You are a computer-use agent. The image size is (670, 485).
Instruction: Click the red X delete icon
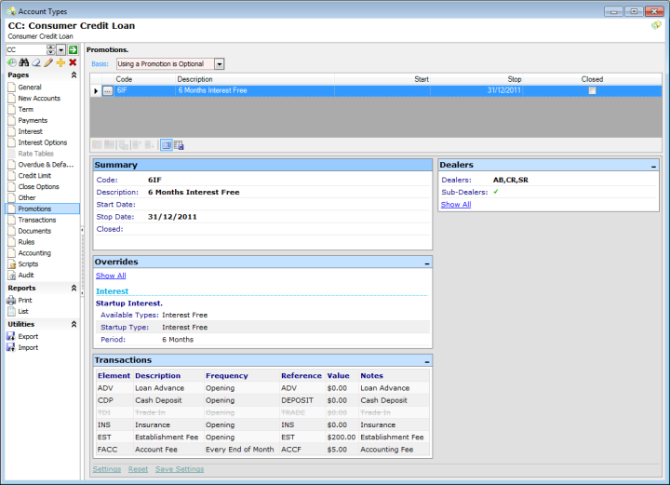click(73, 62)
